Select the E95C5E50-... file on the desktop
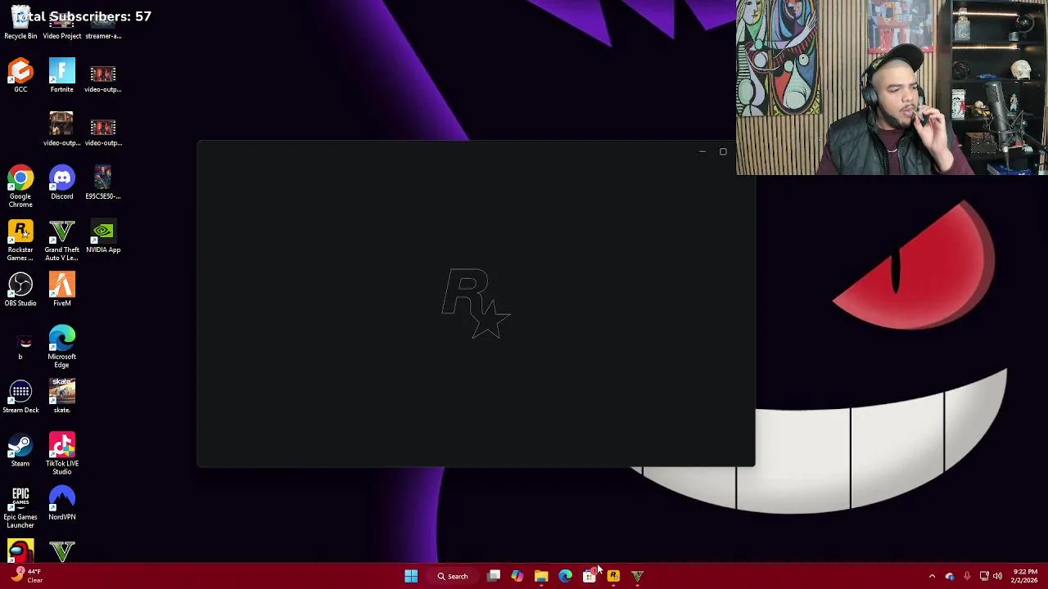 [x=103, y=182]
